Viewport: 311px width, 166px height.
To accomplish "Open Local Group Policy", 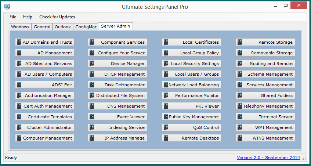I will (x=192, y=53).
